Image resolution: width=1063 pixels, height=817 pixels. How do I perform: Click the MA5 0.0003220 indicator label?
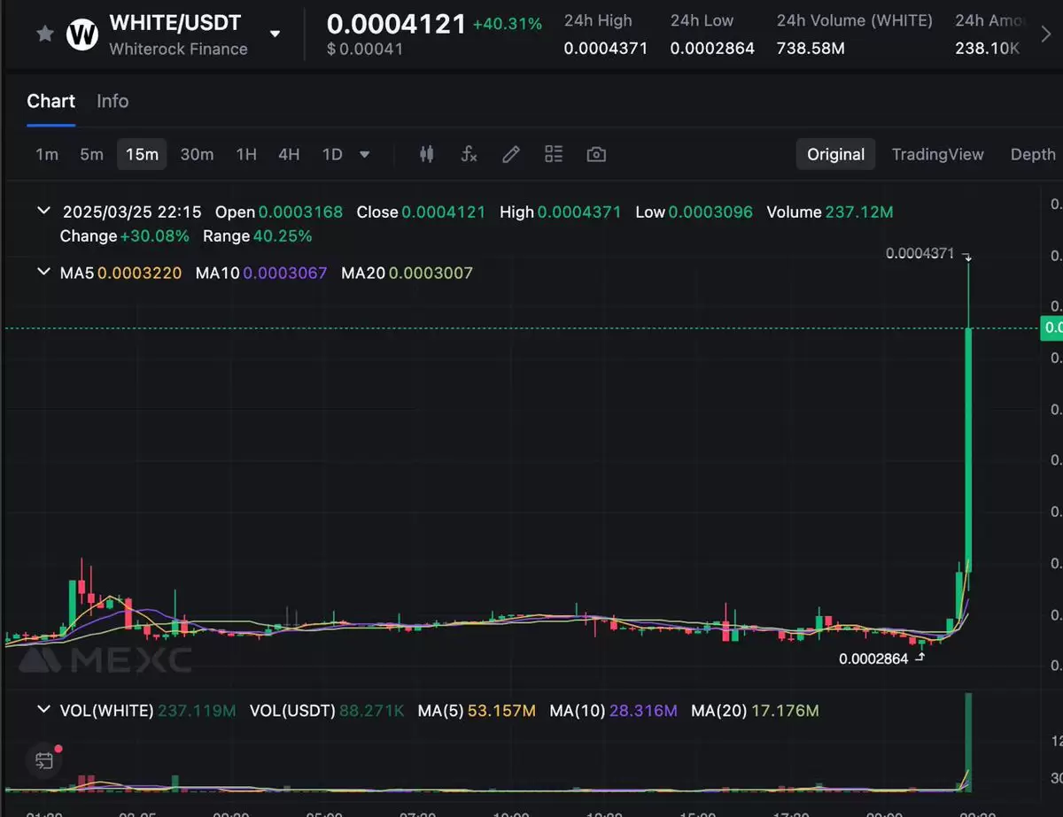120,274
